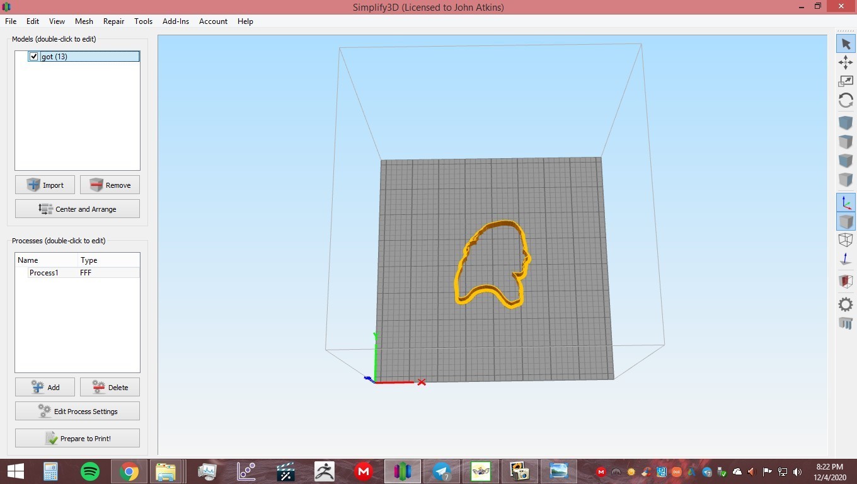Click the Remove model button
The height and width of the screenshot is (484, 857).
[110, 185]
